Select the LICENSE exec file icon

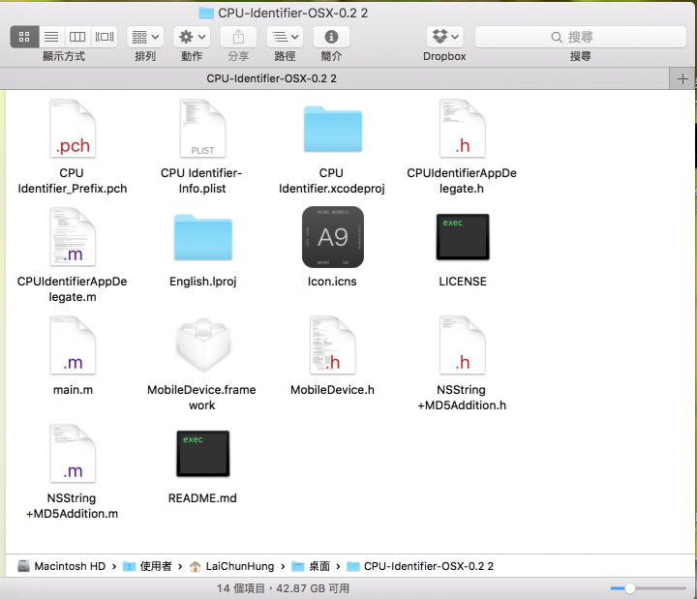click(x=463, y=237)
